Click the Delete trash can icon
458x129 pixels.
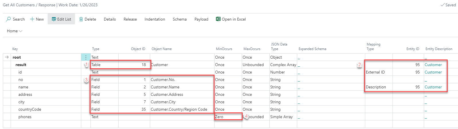81,19
